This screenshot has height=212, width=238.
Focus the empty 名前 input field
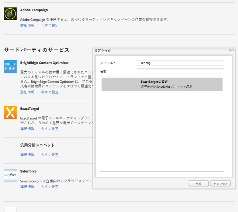(x=181, y=71)
